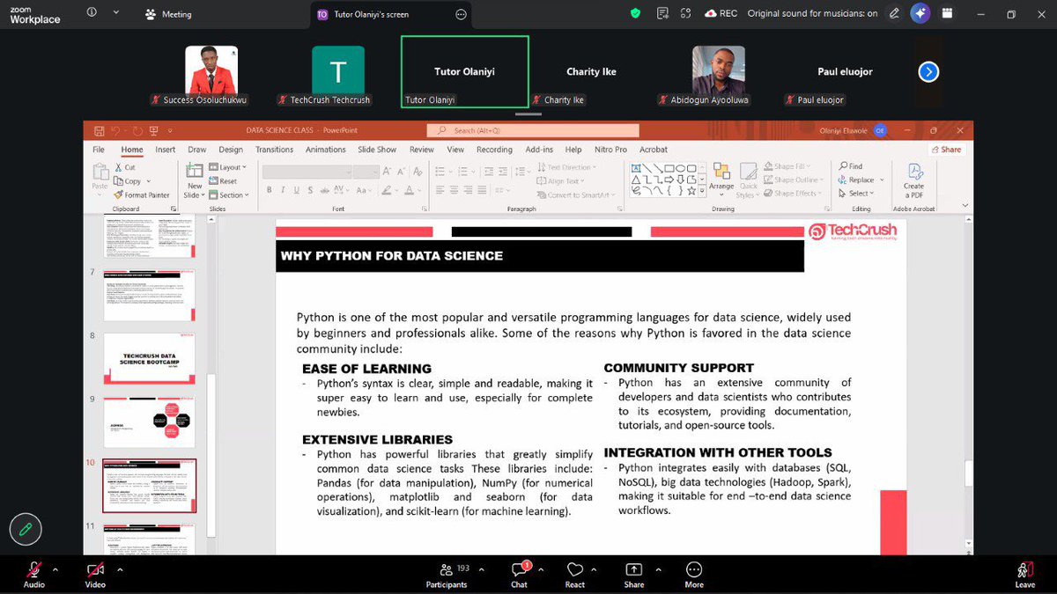The height and width of the screenshot is (594, 1057).
Task: Toggle Bold formatting
Action: 269,190
